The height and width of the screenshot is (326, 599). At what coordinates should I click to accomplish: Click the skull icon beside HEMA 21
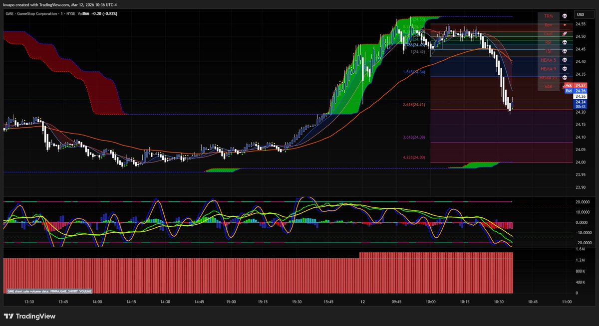click(565, 78)
